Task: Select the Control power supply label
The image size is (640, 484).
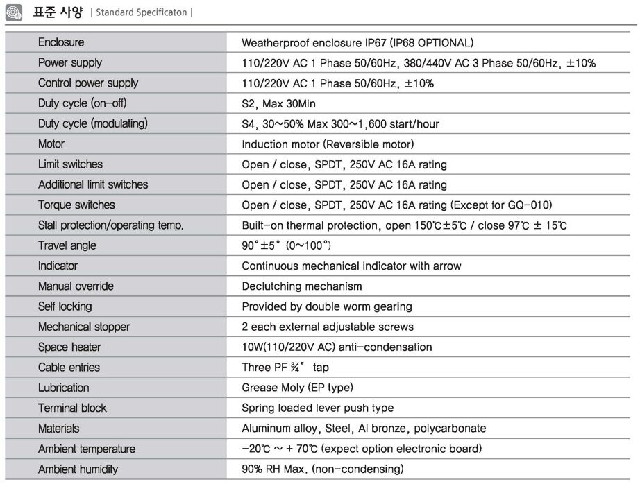Action: tap(88, 83)
